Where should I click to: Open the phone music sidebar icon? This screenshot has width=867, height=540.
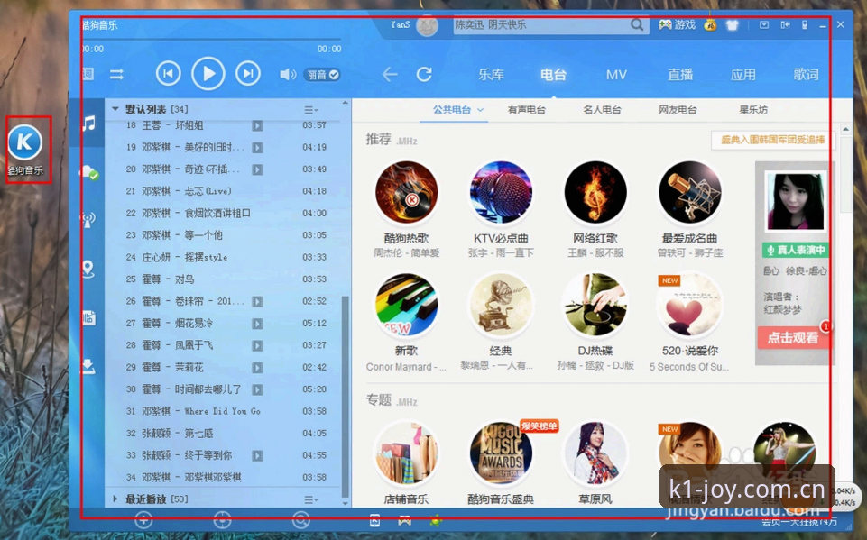tap(88, 317)
